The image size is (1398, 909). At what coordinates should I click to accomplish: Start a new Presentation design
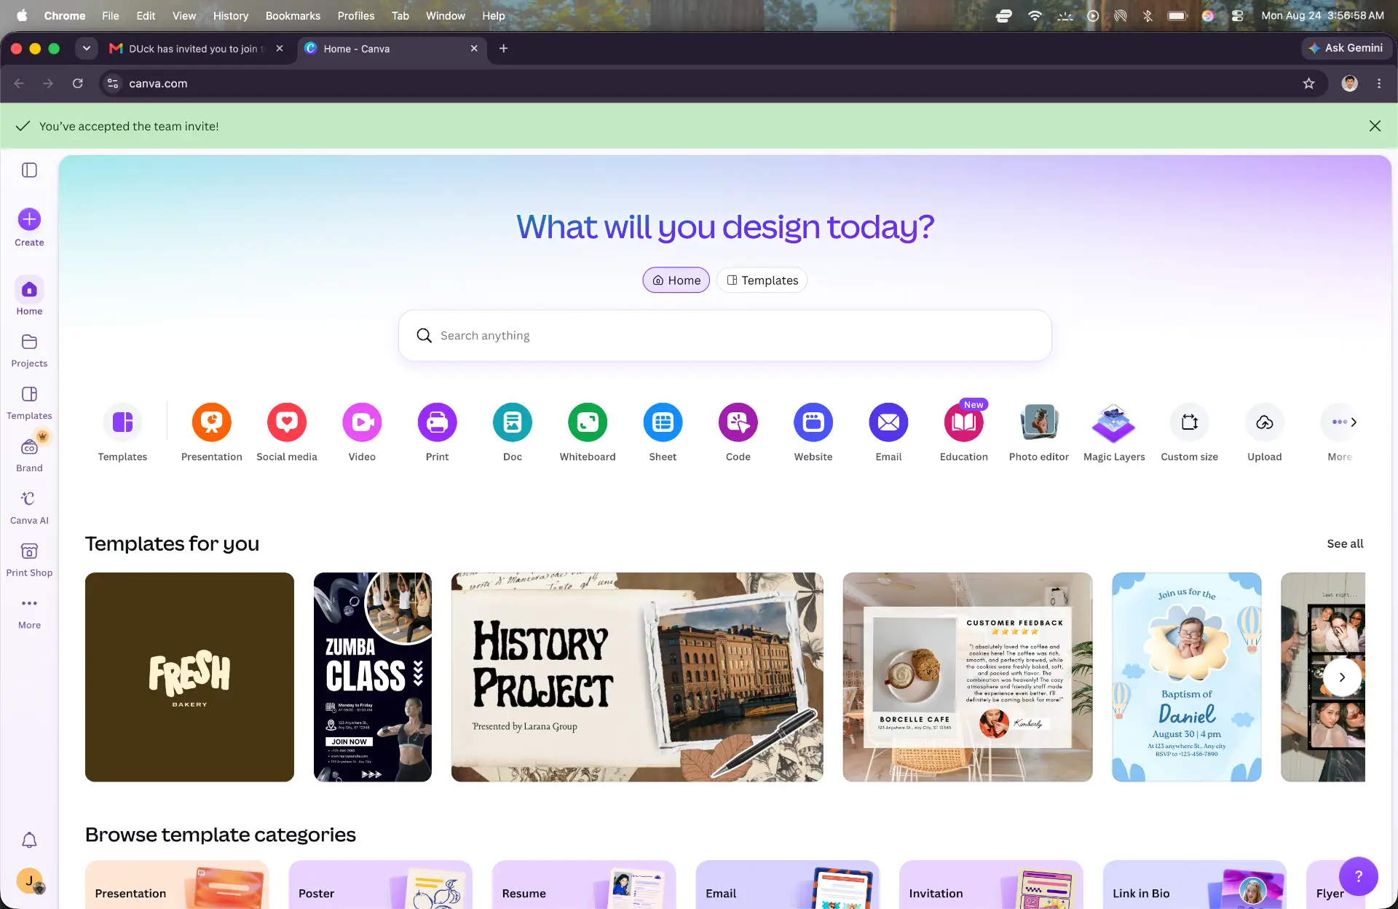point(211,422)
